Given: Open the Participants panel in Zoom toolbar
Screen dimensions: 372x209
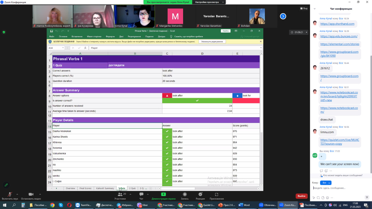Looking at the screenshot, I should (120, 195).
